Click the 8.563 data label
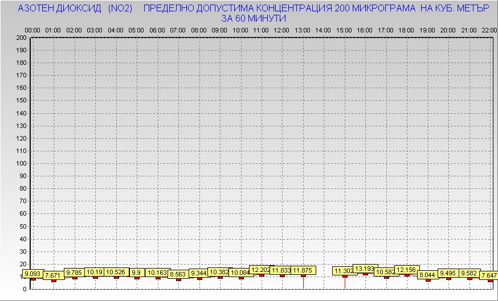498x301 pixels. tap(178, 274)
